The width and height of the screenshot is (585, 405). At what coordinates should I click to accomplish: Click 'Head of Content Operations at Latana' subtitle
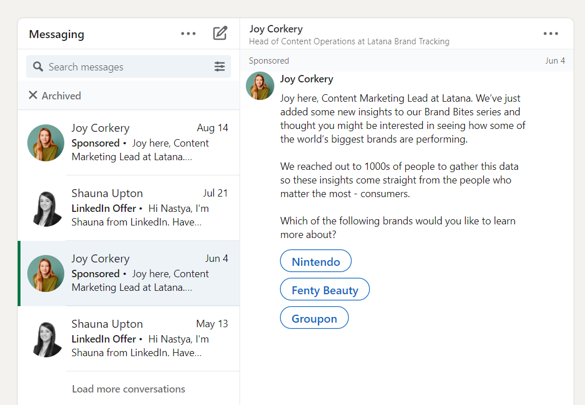[349, 41]
